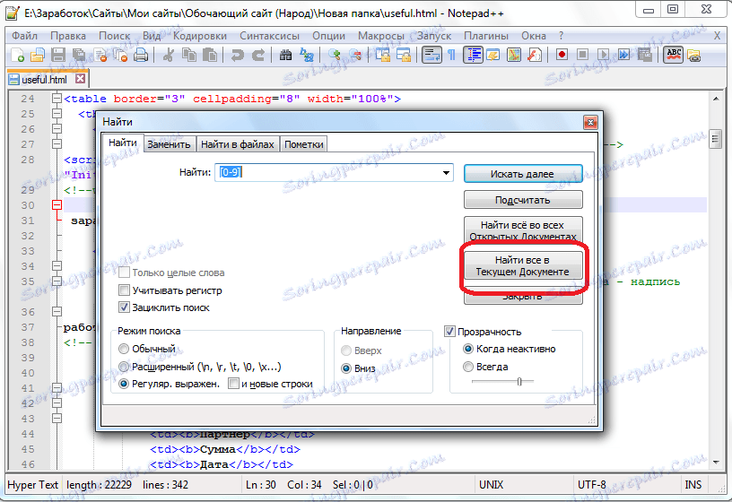This screenshot has width=732, height=502.
Task: Click editor vertical scrollbar down arrow
Action: [x=716, y=462]
